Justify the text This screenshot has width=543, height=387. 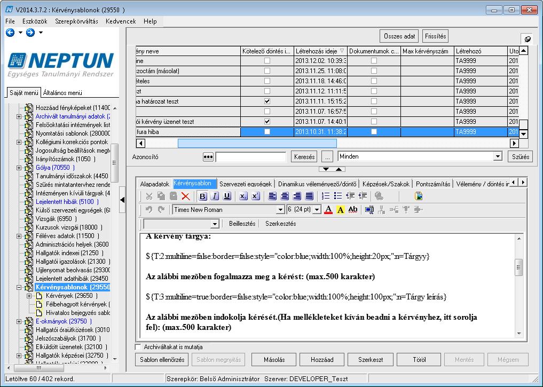point(309,196)
